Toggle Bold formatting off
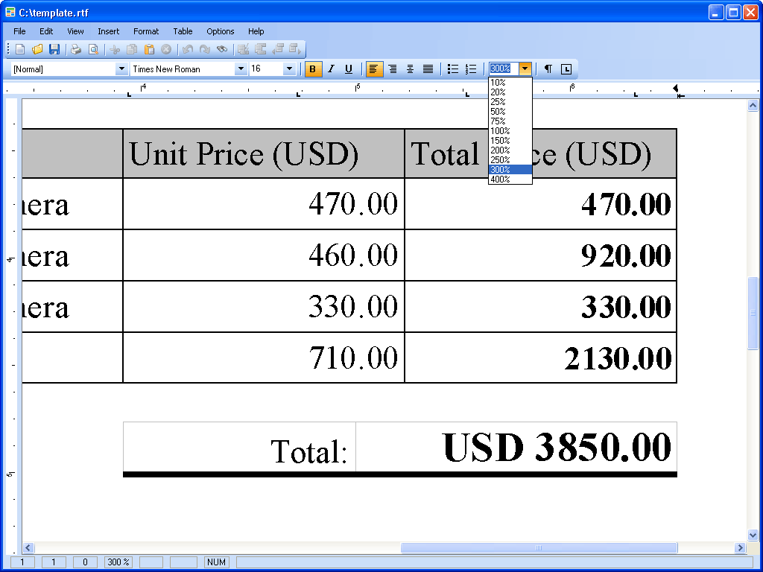 pyautogui.click(x=313, y=69)
